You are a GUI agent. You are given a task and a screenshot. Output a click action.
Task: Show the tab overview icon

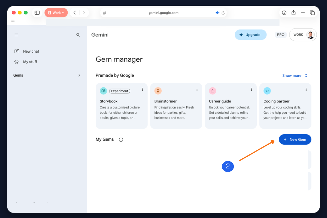(312, 13)
